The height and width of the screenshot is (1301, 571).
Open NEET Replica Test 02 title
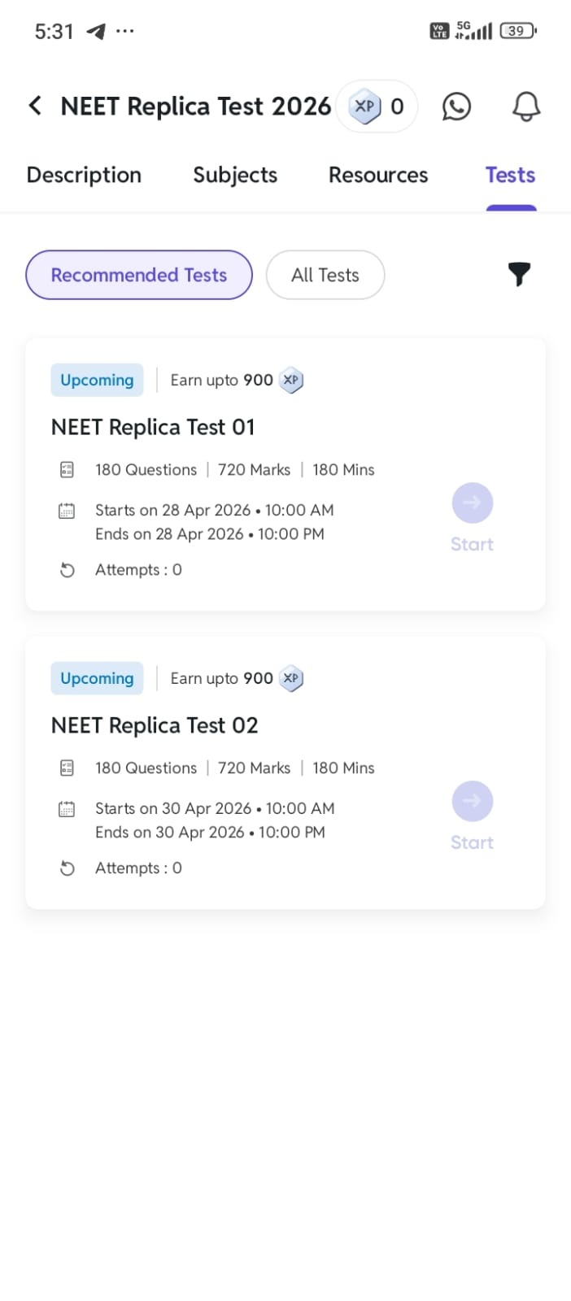pos(155,725)
